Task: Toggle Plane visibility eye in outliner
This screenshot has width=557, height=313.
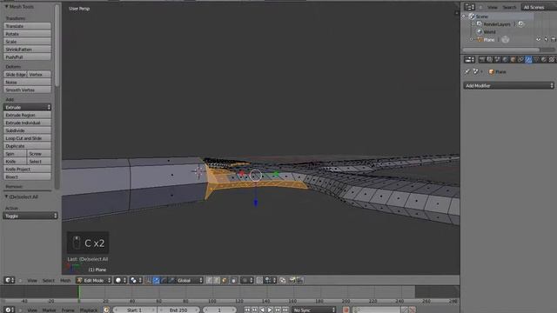Action: (539, 39)
